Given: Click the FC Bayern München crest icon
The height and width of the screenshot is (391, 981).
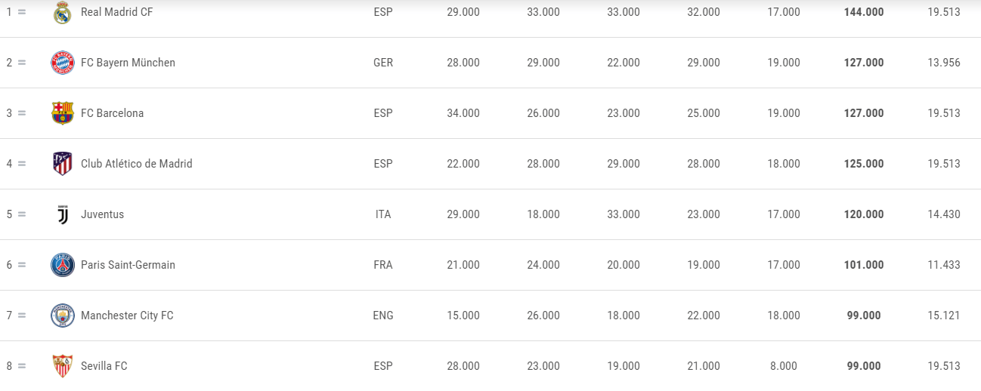Looking at the screenshot, I should pos(62,63).
